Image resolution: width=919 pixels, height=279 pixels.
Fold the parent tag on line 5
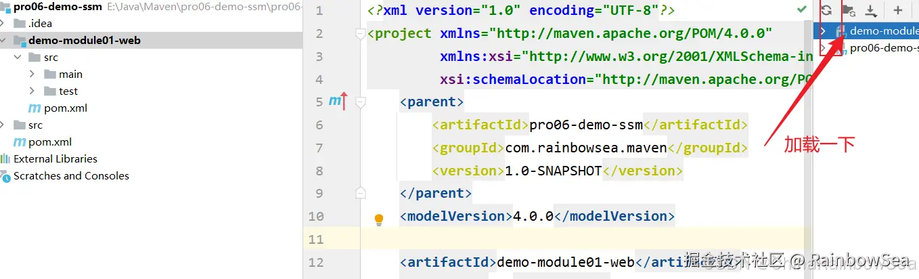(x=361, y=102)
